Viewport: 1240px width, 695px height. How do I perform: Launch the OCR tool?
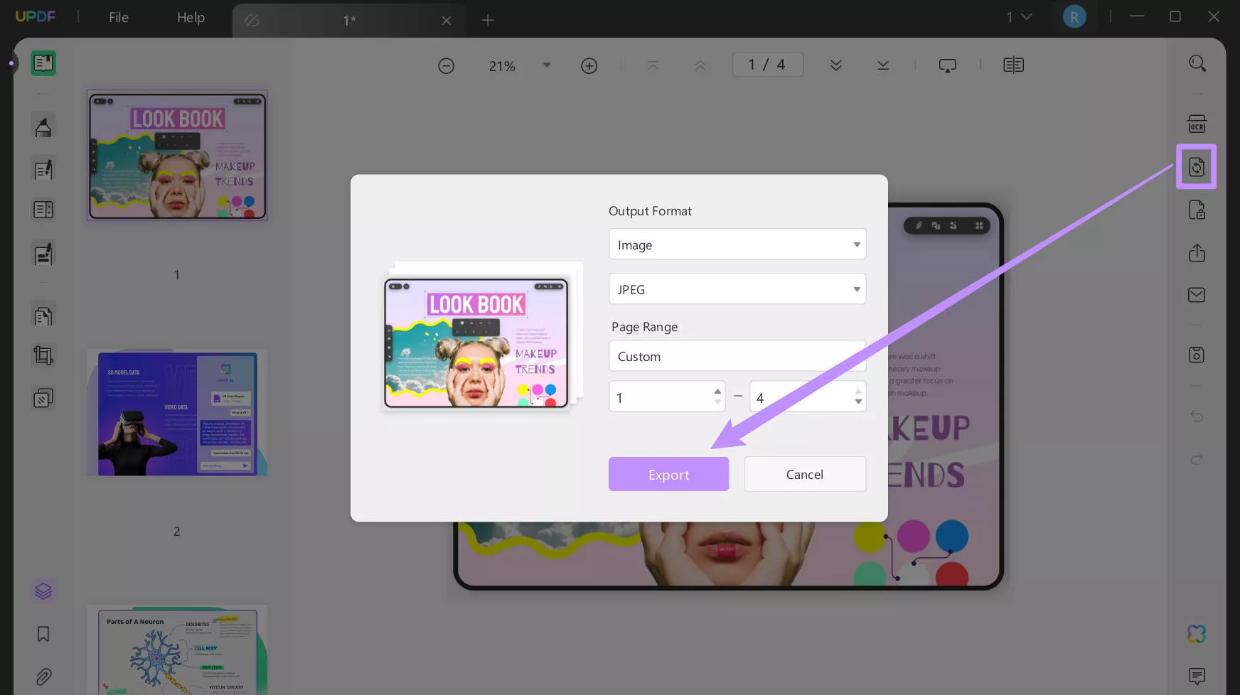point(1197,124)
